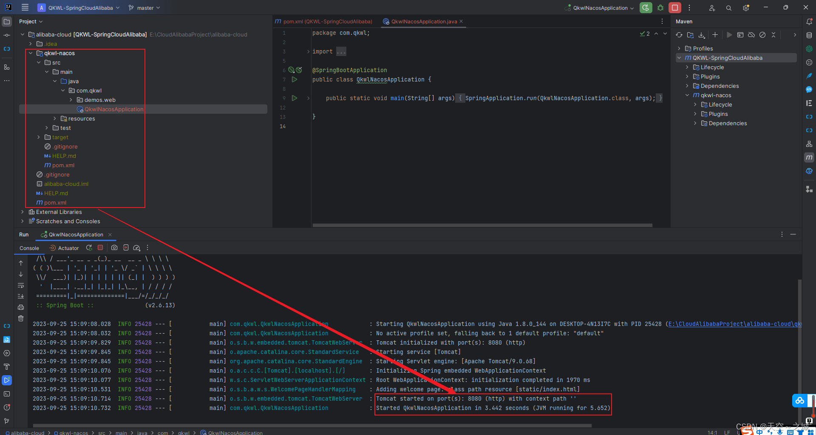Screen dimensions: 816x435
Task: Expand Dependencies under qkwl-nacos in Maven
Action: click(695, 123)
